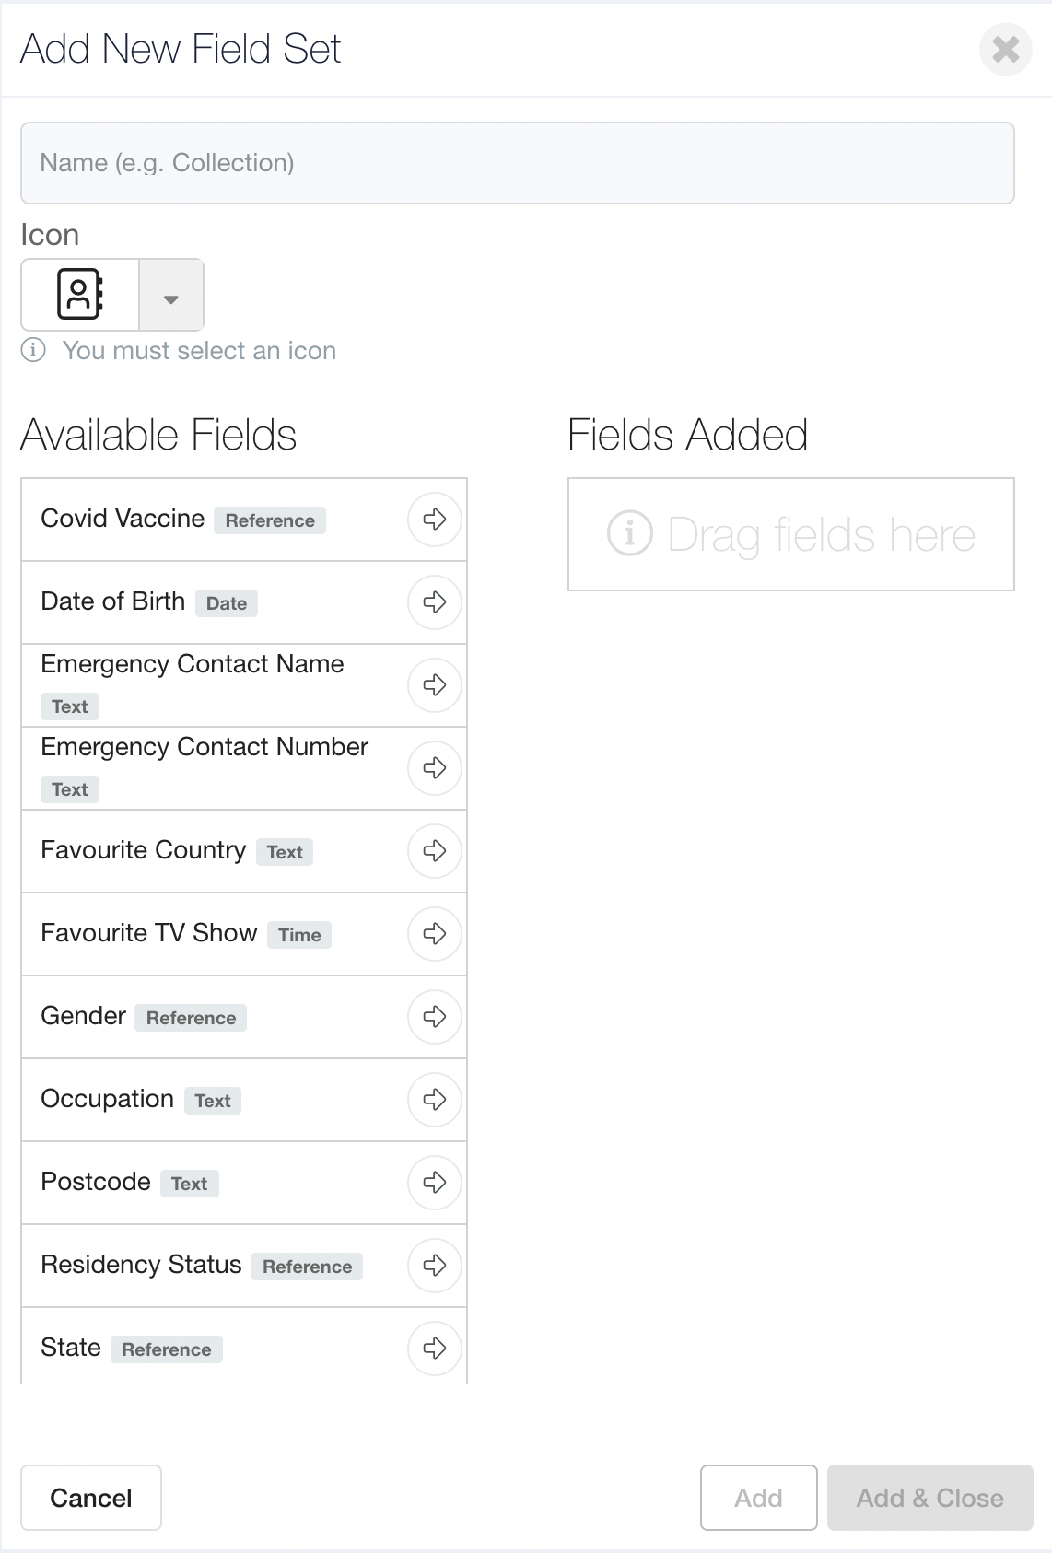
Task: Click the Name input field
Action: (x=517, y=162)
